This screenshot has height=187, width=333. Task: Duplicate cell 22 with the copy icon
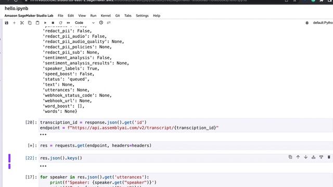point(290,157)
